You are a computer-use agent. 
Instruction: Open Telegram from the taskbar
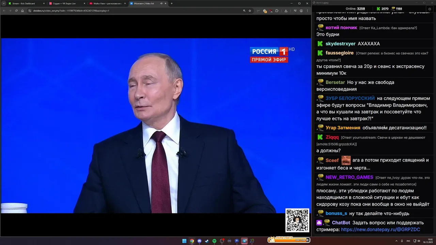coord(244,241)
